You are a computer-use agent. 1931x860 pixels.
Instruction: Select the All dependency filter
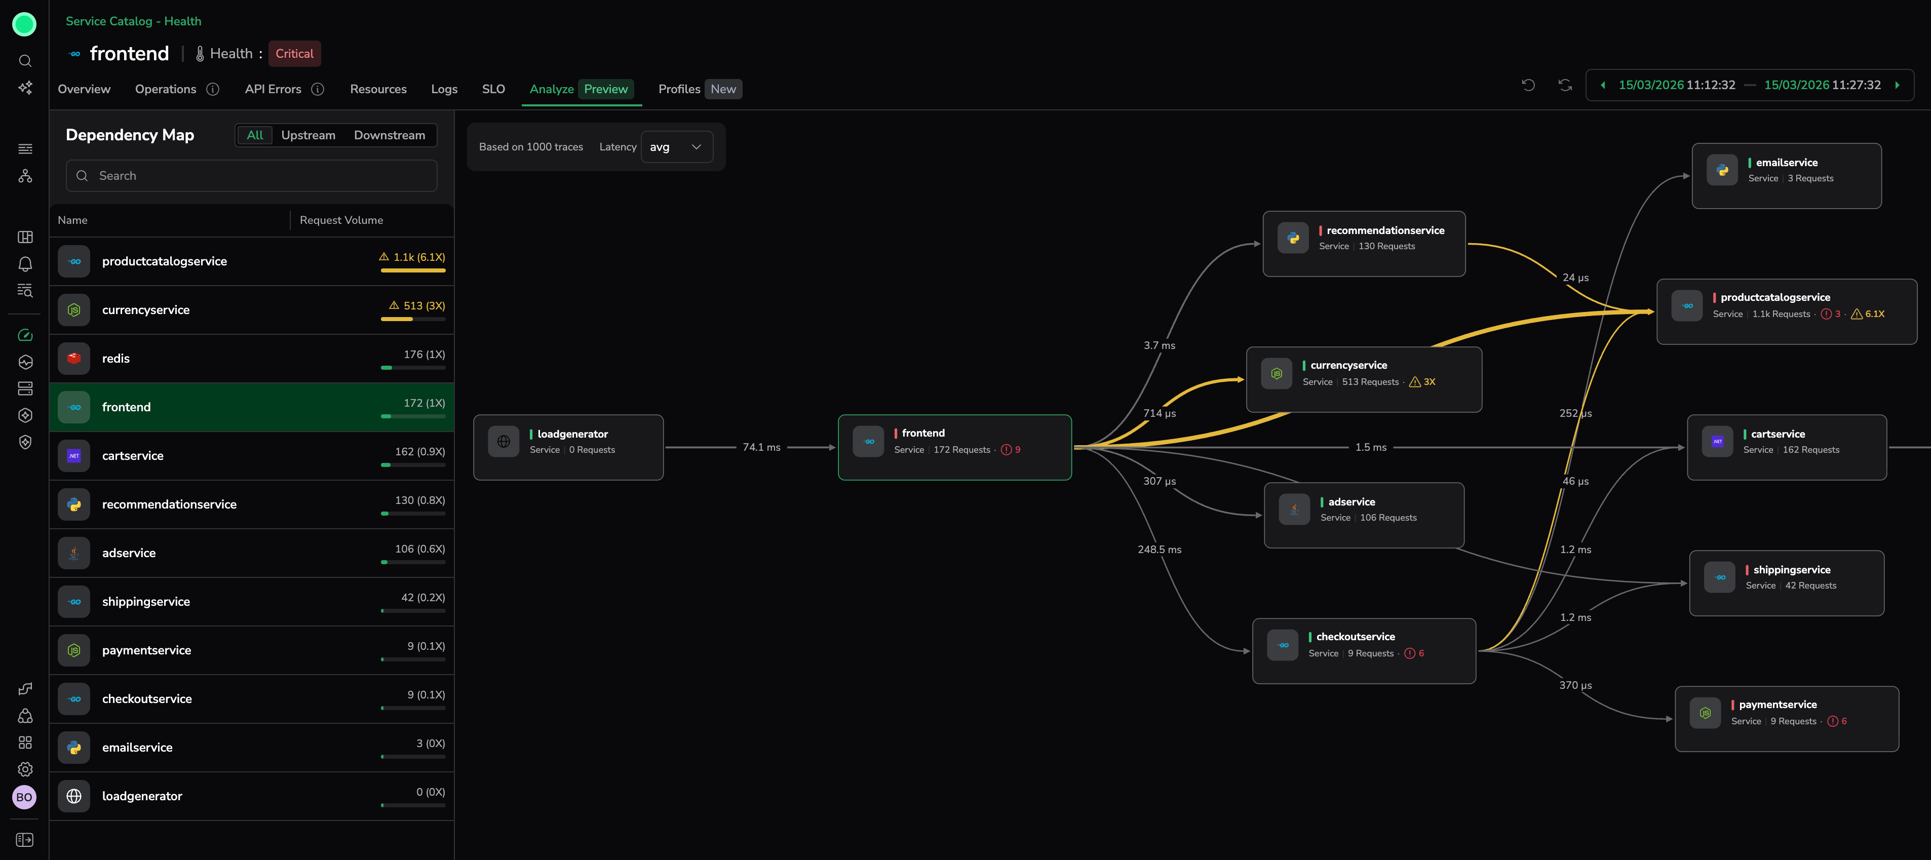(255, 135)
